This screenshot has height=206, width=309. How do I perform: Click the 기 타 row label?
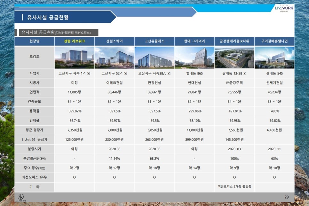click(x=34, y=187)
